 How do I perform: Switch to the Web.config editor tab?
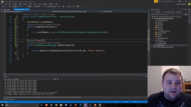click(x=7, y=10)
